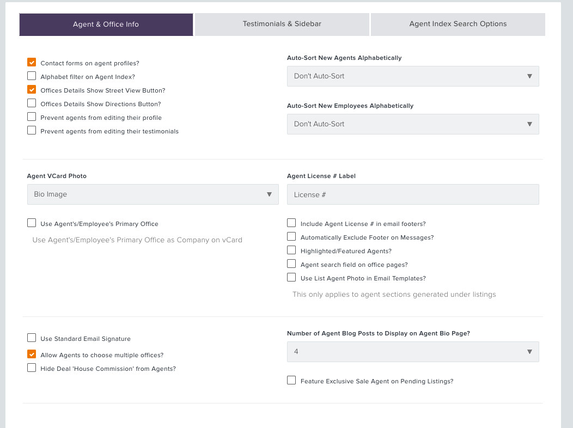Check Offices Details Show Directions Button
Image resolution: width=573 pixels, height=428 pixels.
[x=32, y=103]
